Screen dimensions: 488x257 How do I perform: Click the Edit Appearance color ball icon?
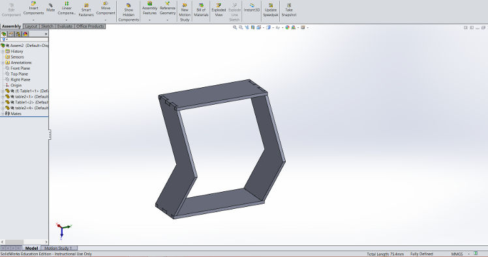pyautogui.click(x=287, y=27)
